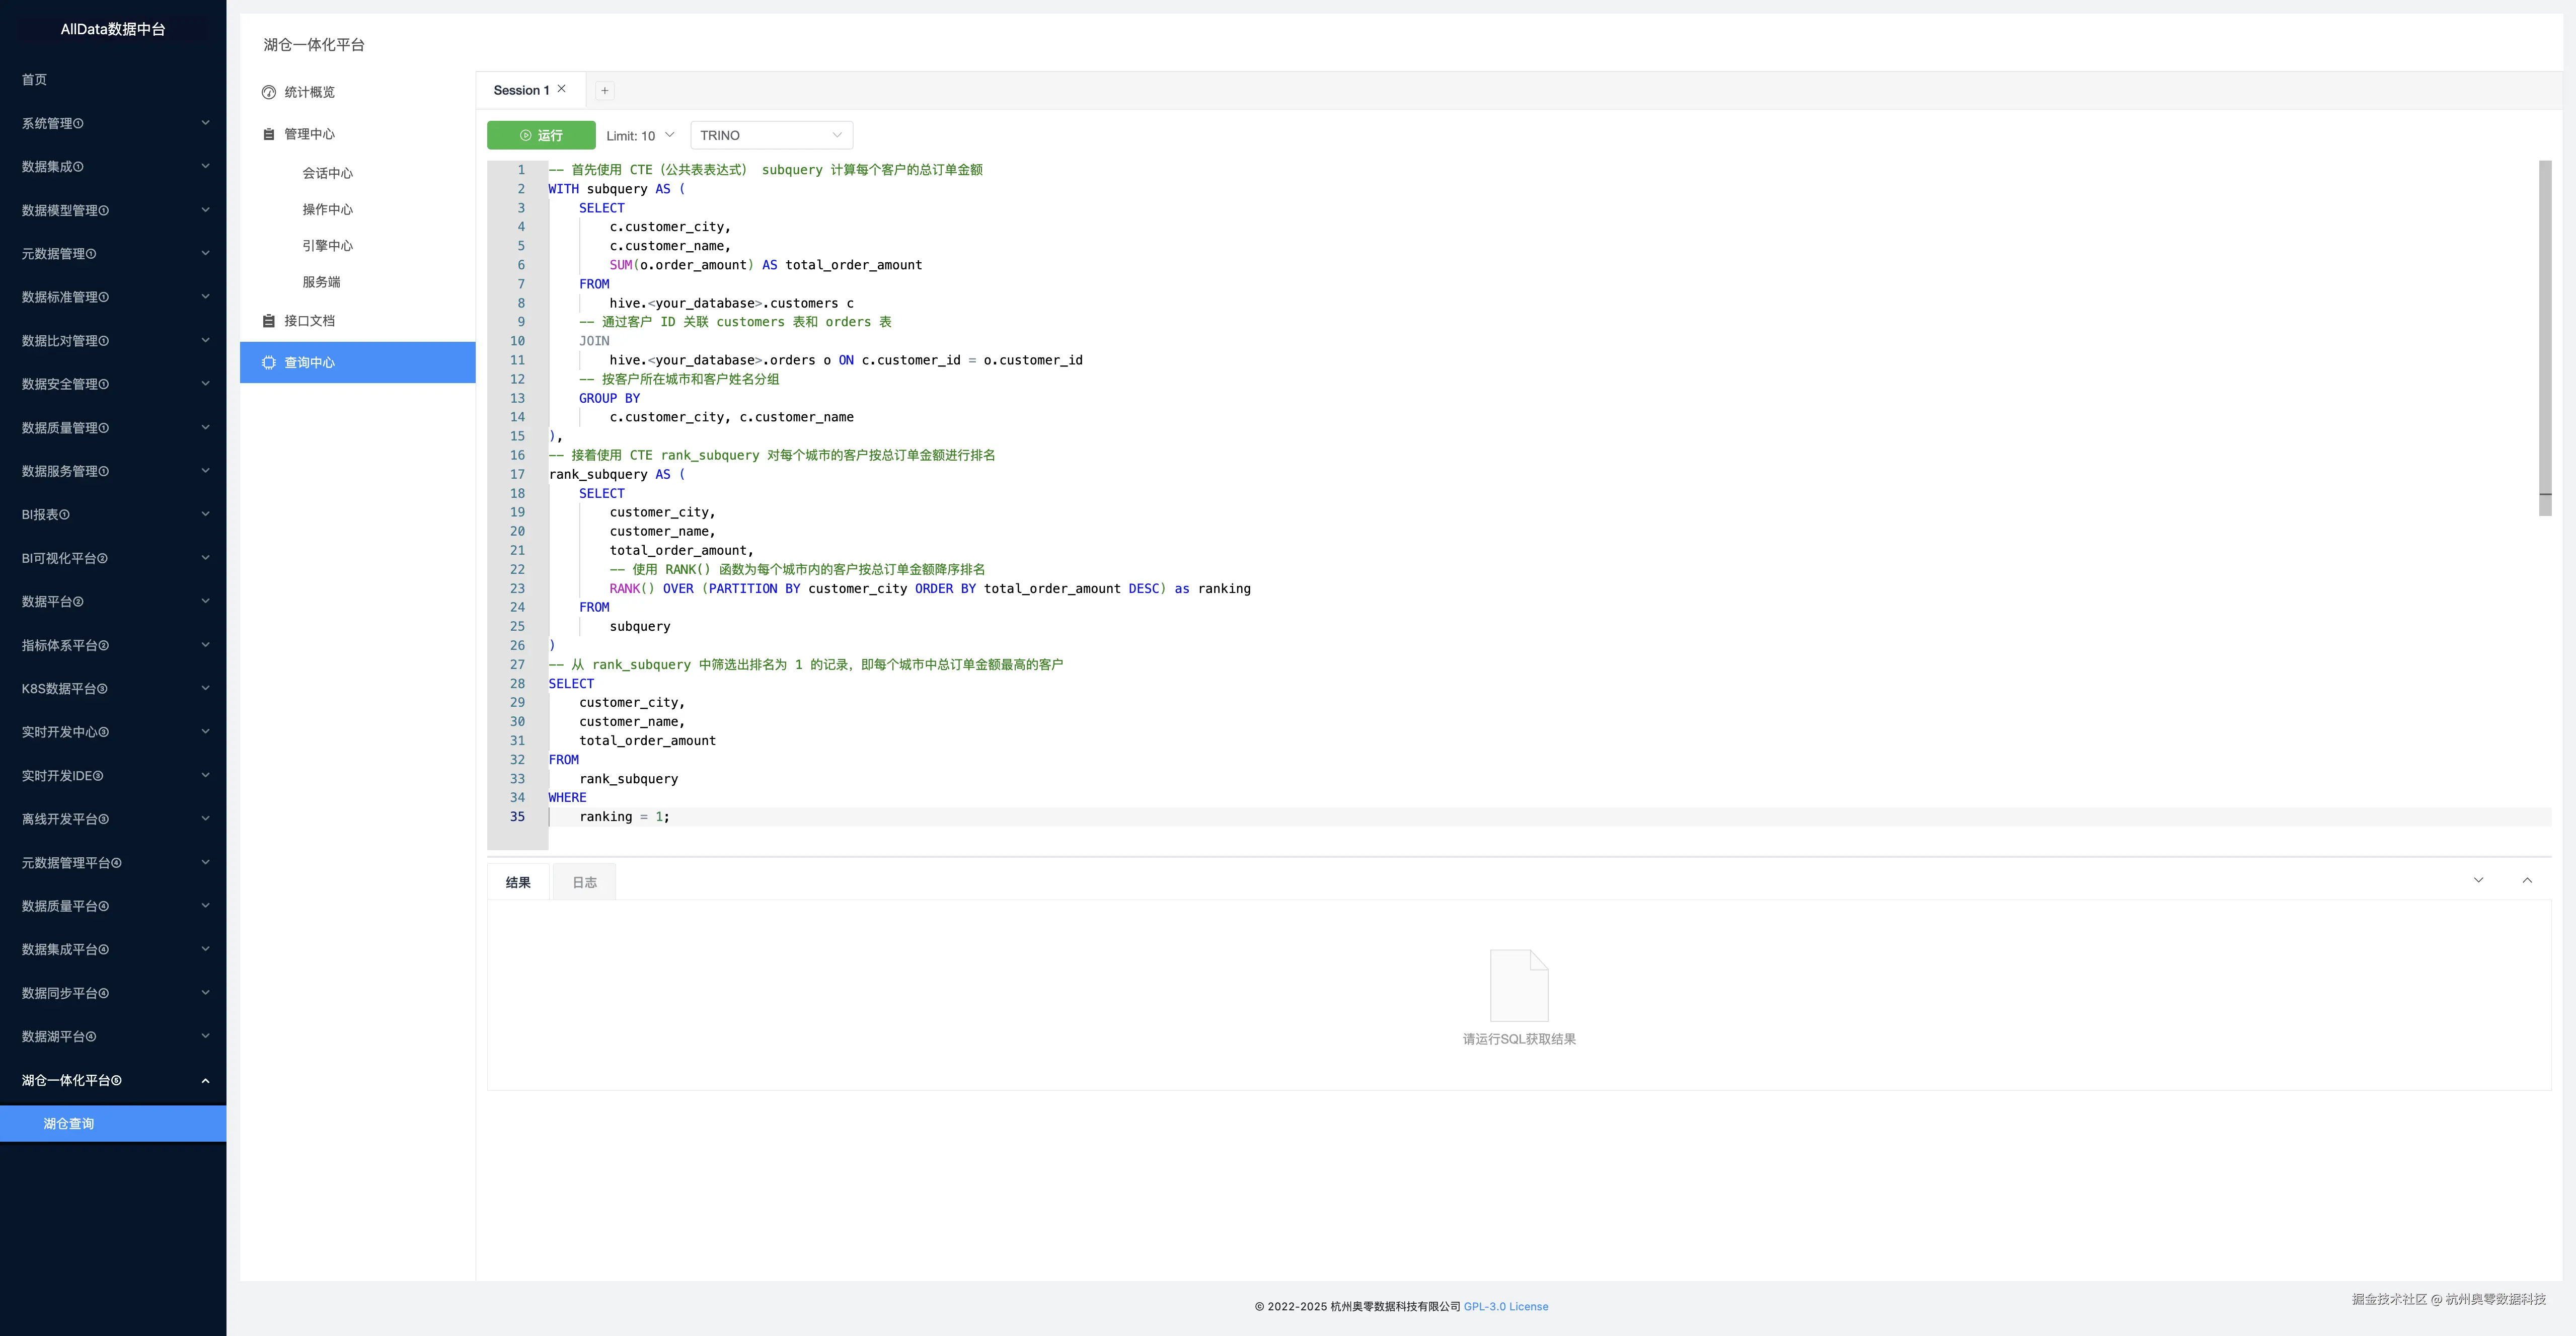Expand the 实时开发中心 sidebar menu

click(113, 732)
